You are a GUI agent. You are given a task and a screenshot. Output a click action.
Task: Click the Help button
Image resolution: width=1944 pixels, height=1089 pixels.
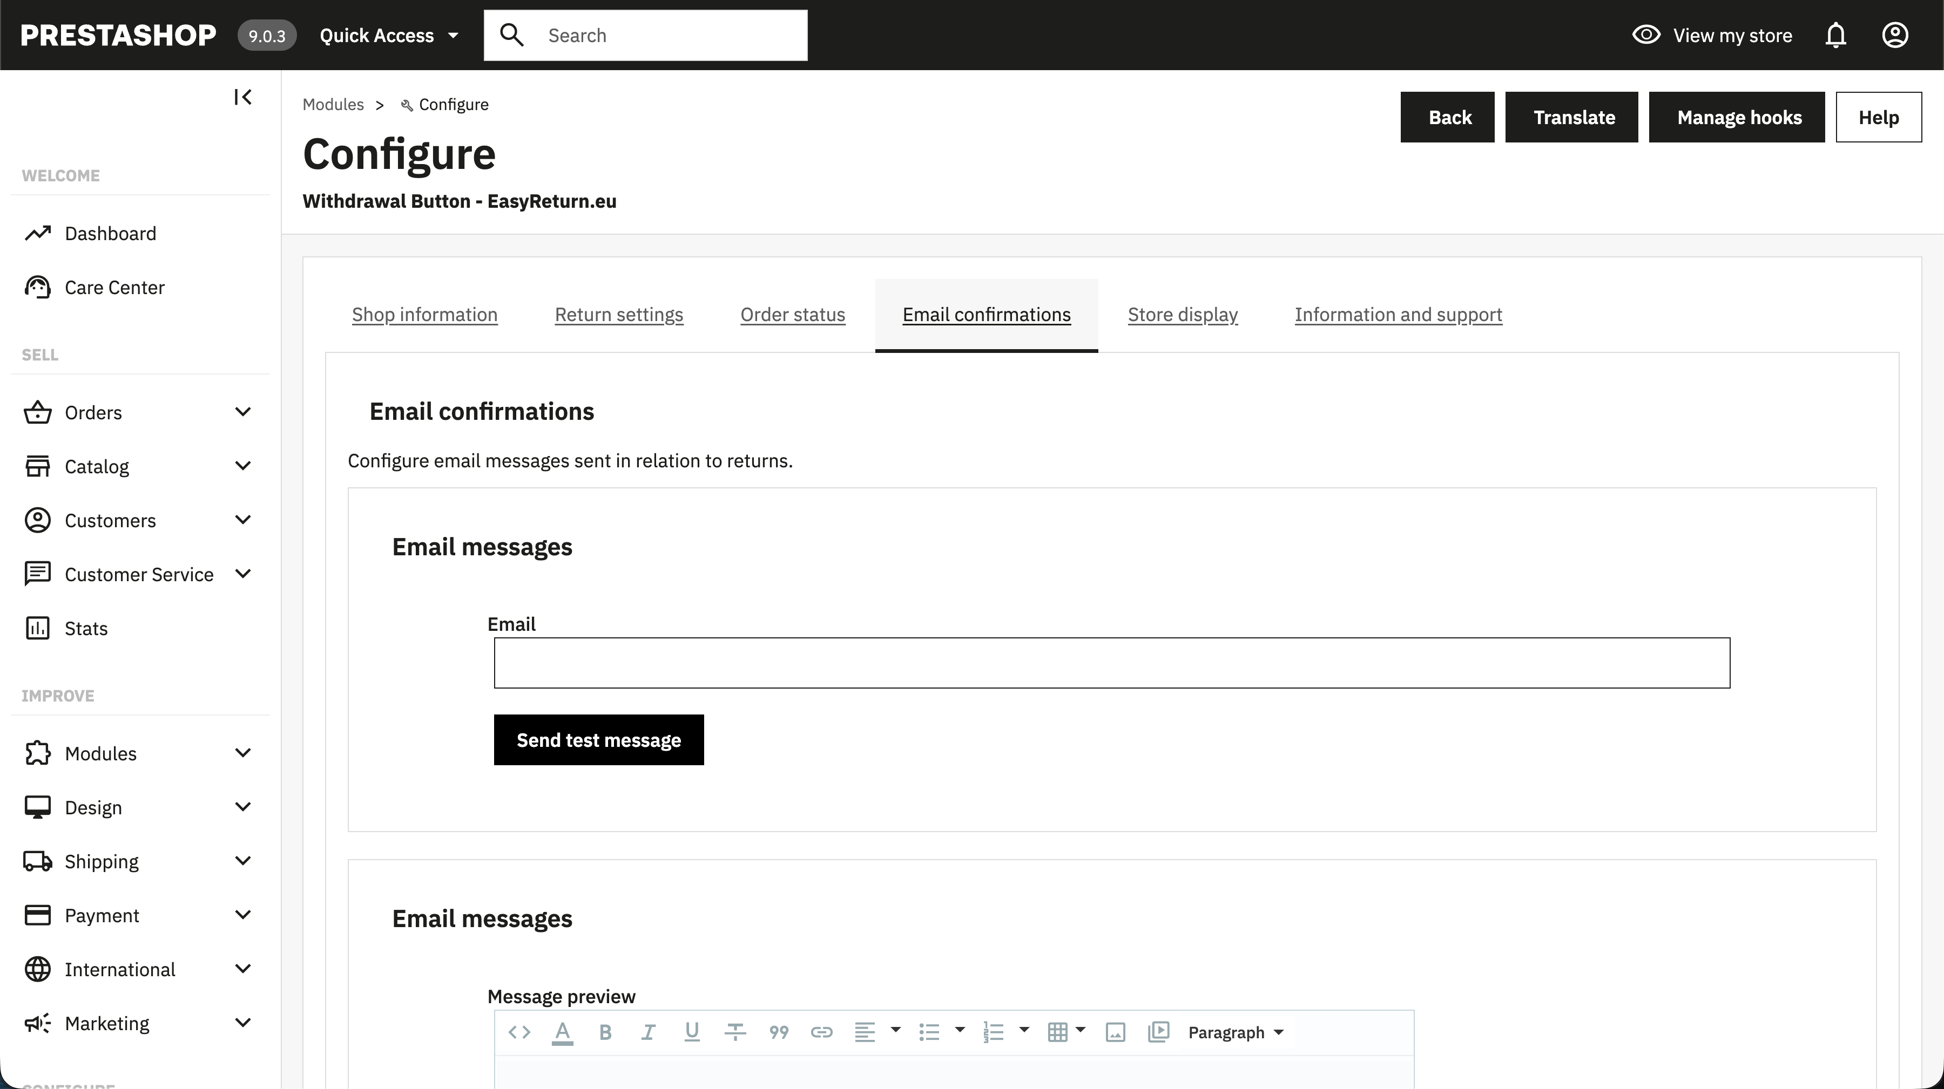coord(1879,117)
